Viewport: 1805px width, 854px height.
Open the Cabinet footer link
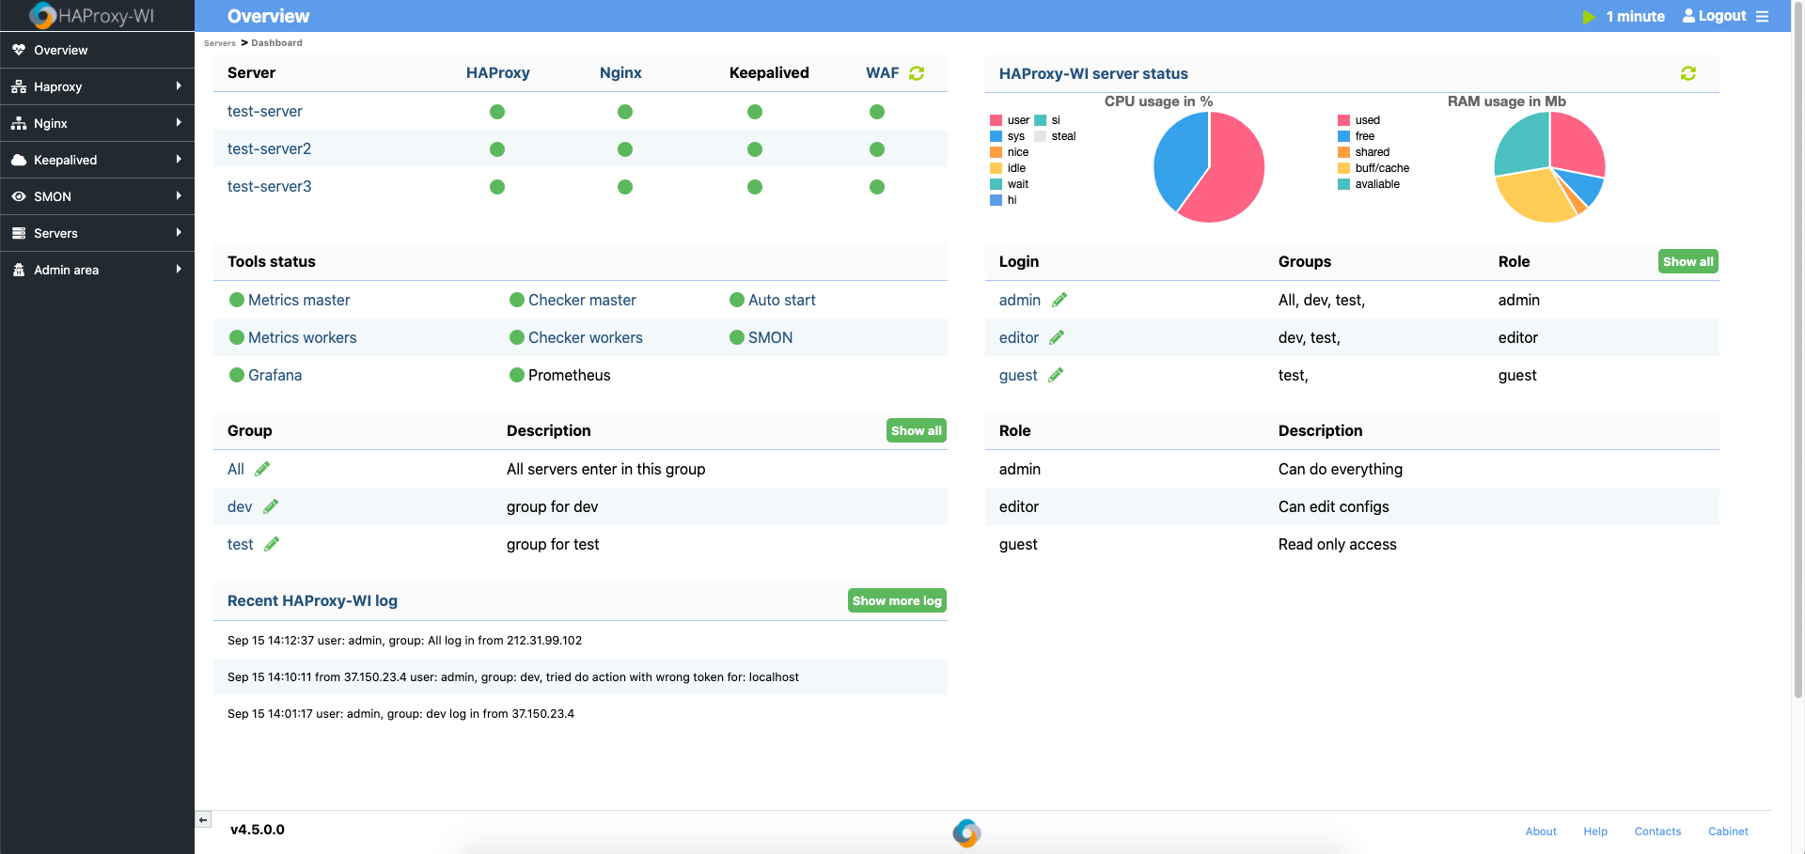1728,831
